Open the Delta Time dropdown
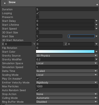The image size is (99, 105). [67, 71]
